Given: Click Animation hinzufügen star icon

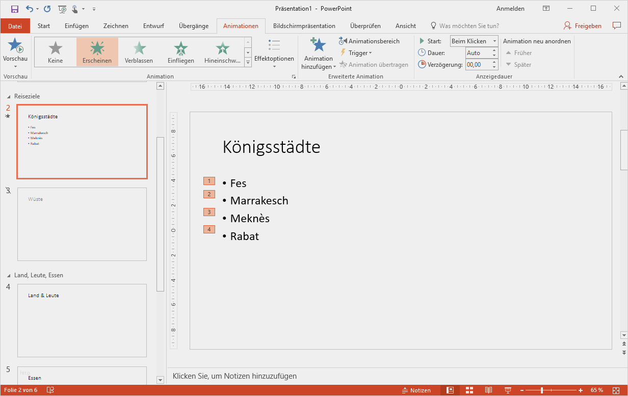Looking at the screenshot, I should 319,46.
